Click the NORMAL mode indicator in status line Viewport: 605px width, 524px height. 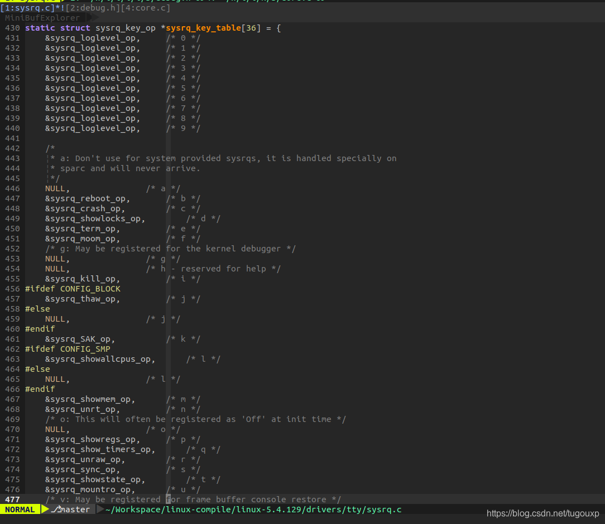(x=20, y=510)
